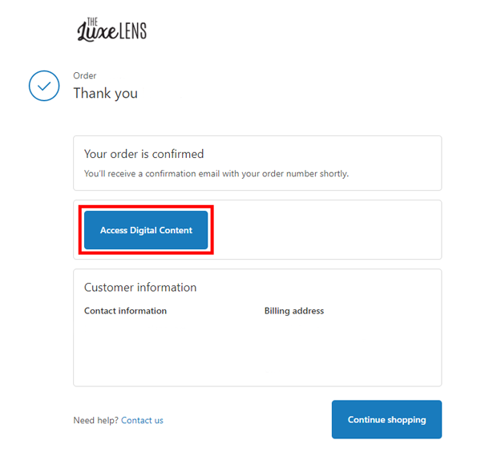Screen dimensions: 481x456
Task: Click the word LENS in the logo
Action: pyautogui.click(x=131, y=32)
